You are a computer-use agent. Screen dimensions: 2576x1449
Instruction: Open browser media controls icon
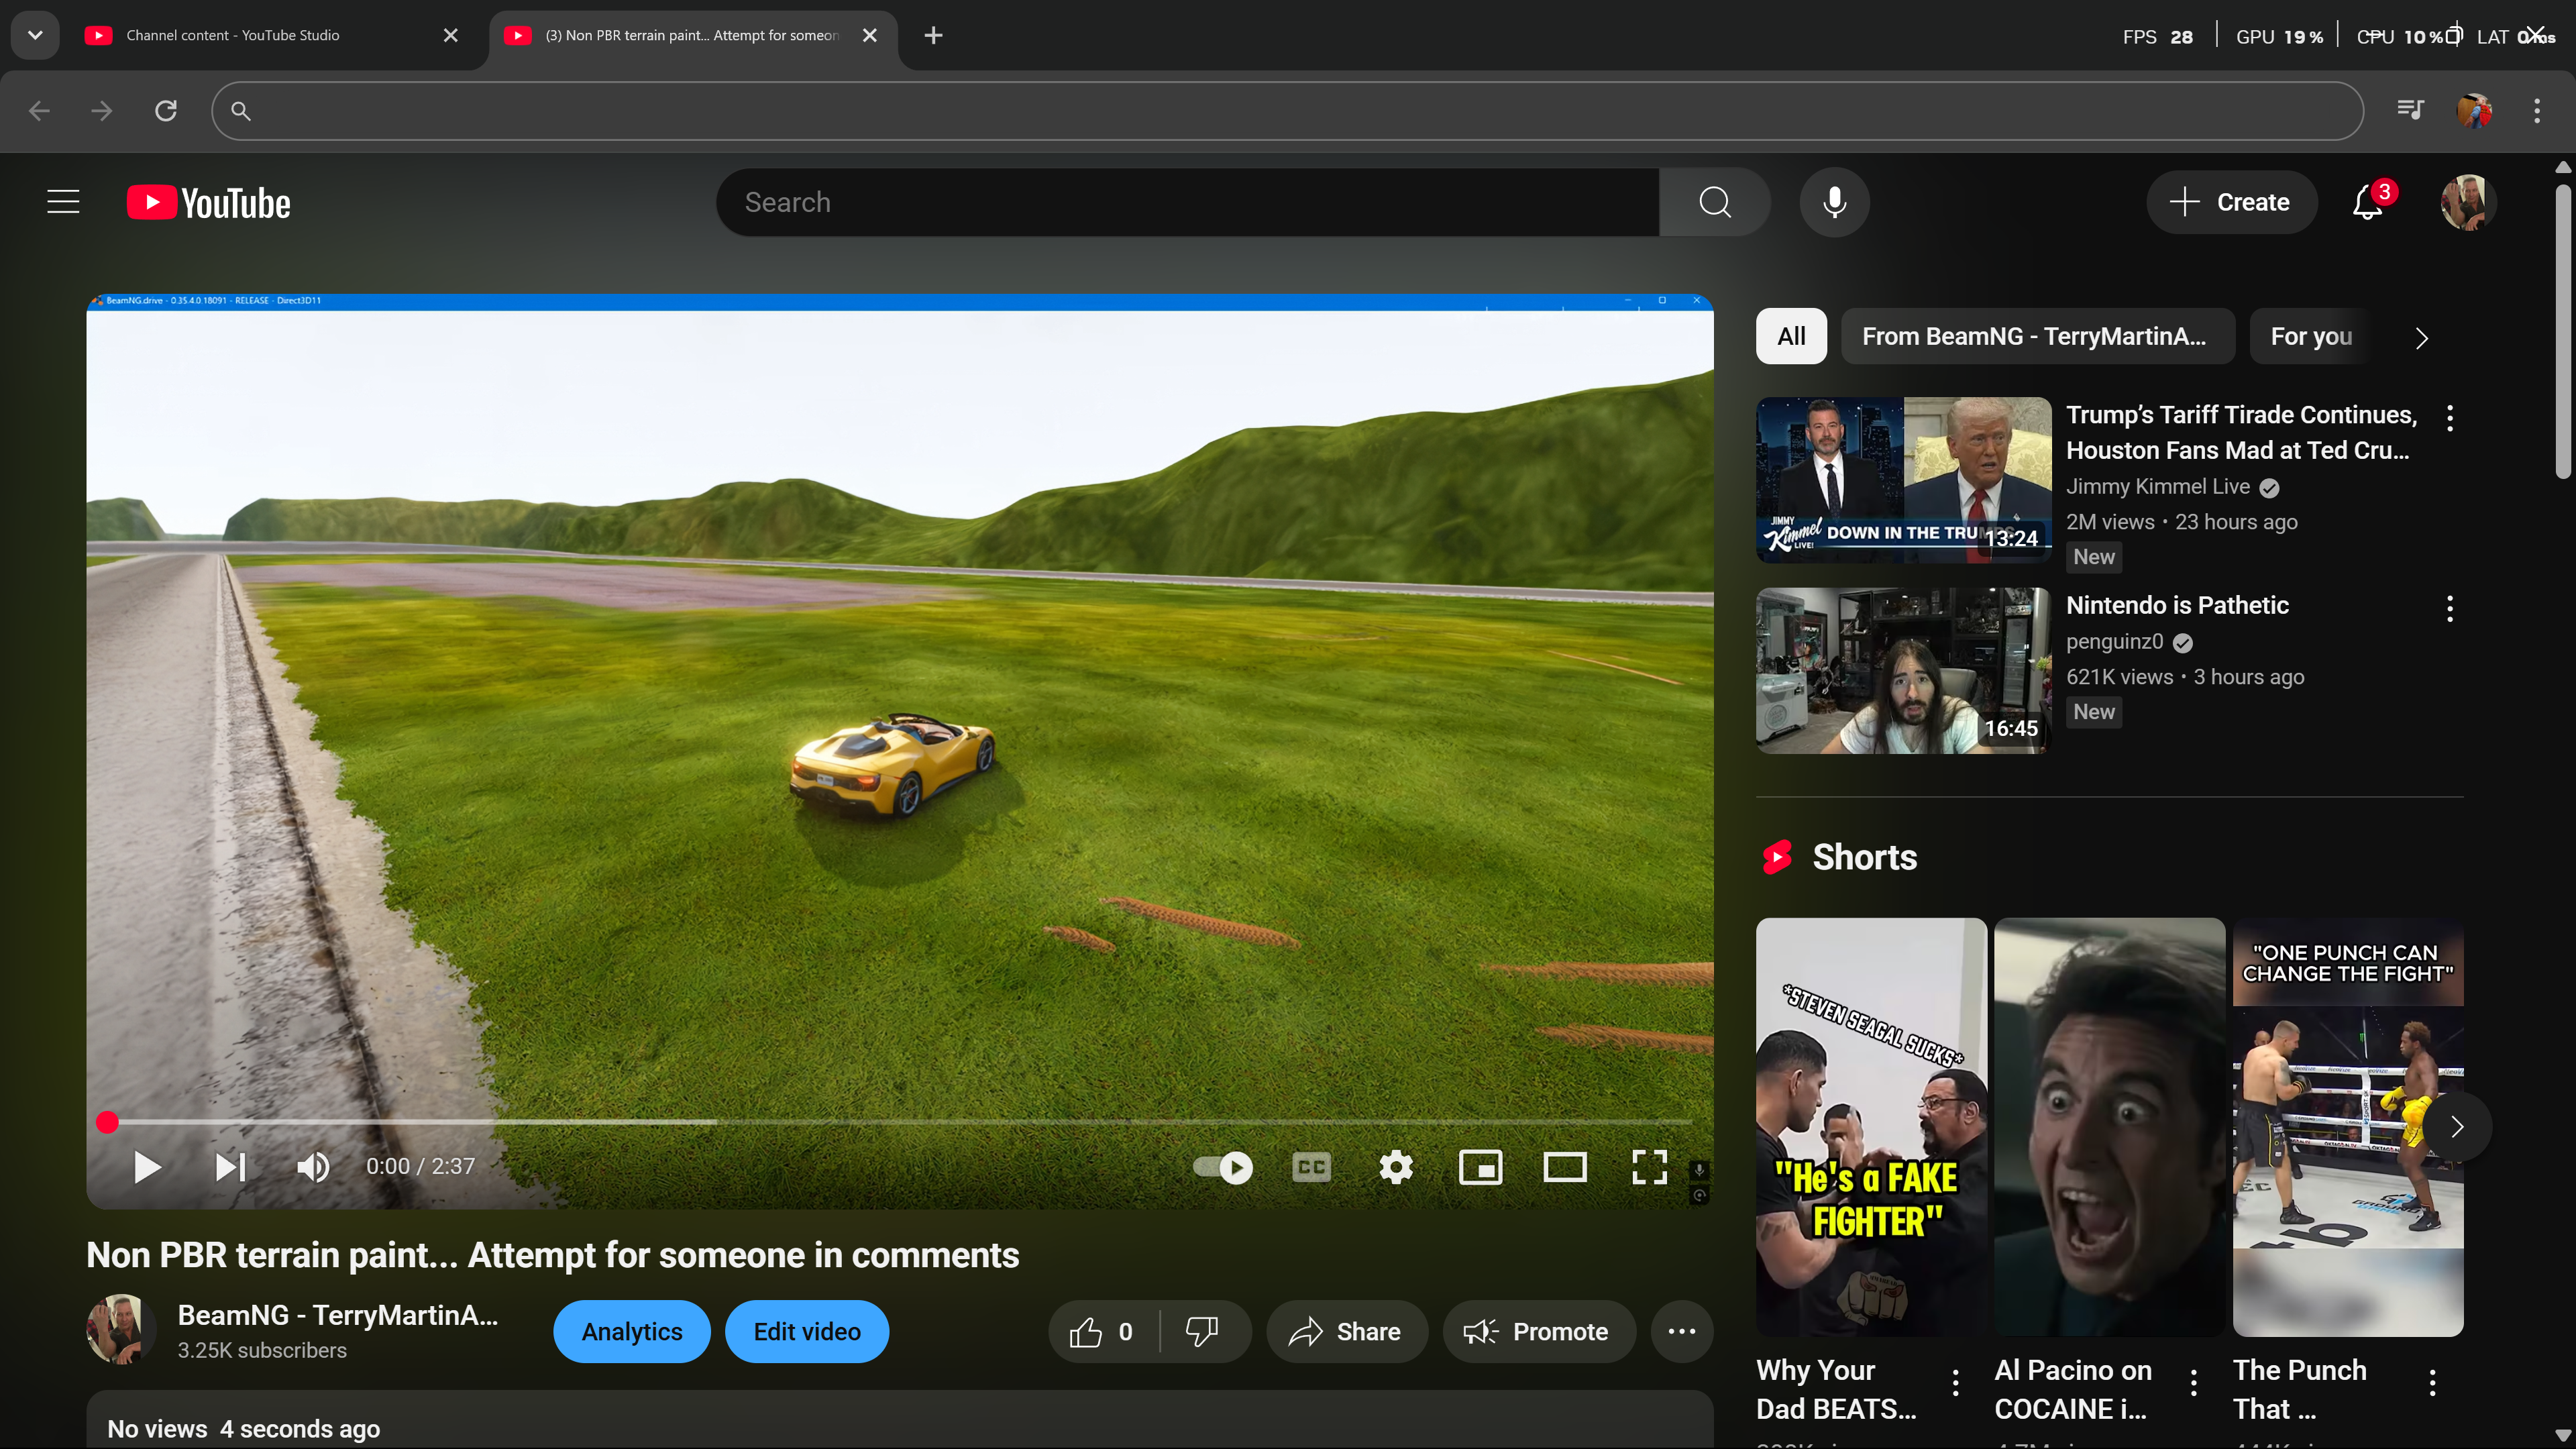(x=2410, y=110)
